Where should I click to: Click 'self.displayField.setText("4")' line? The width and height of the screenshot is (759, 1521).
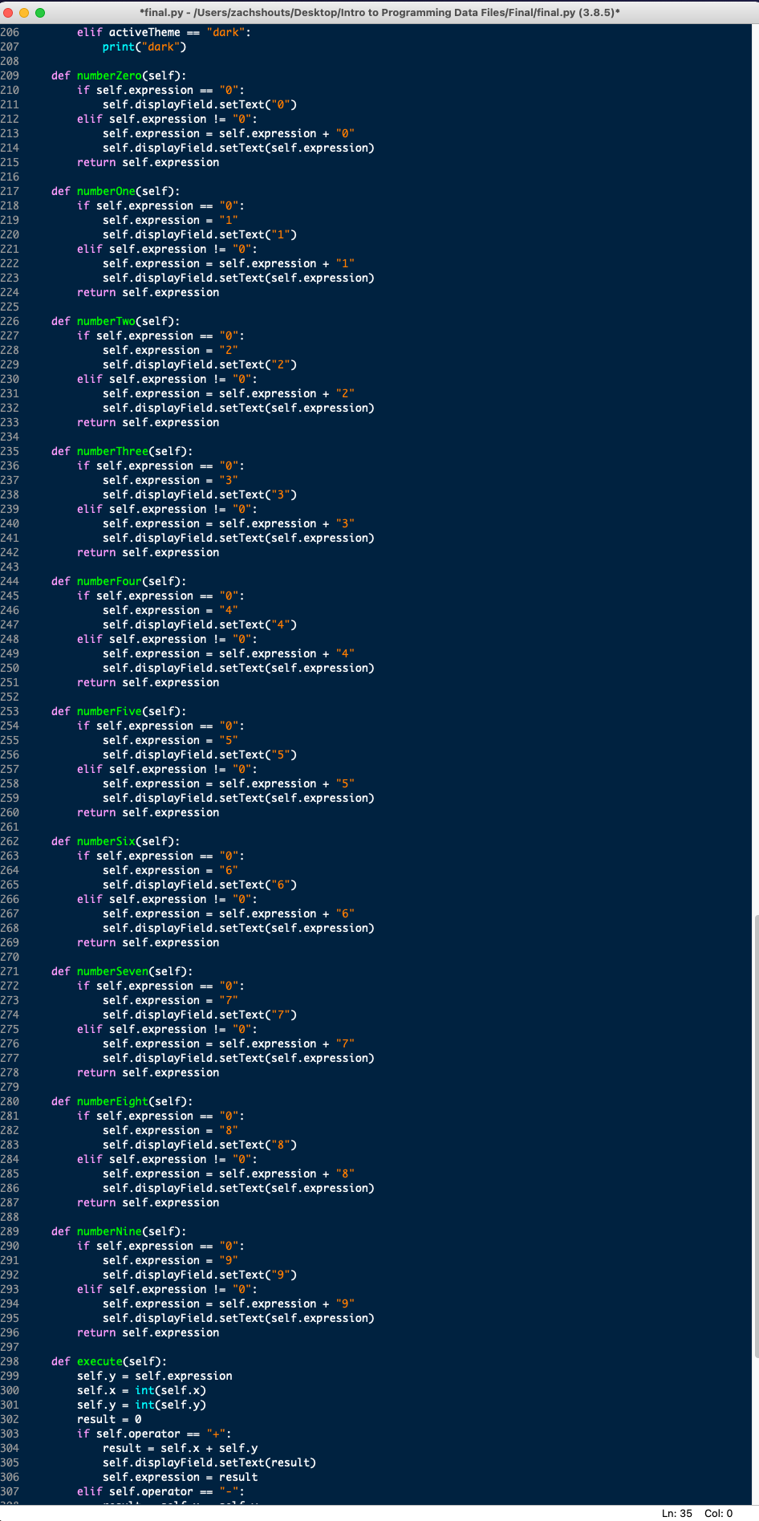point(200,624)
